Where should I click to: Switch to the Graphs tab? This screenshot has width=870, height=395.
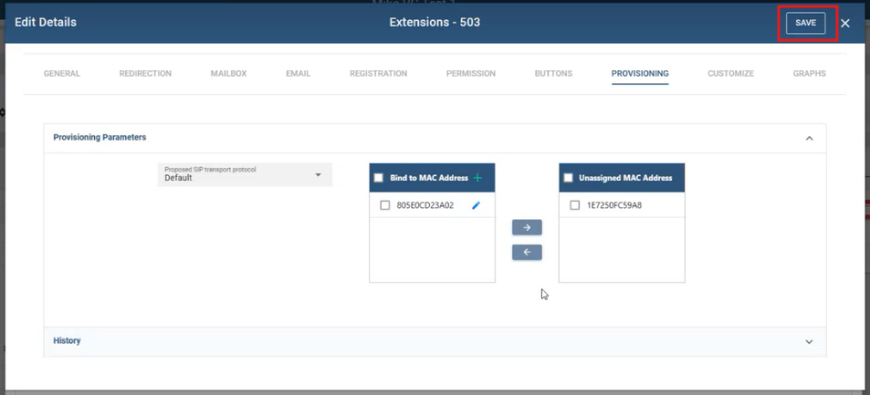point(809,73)
